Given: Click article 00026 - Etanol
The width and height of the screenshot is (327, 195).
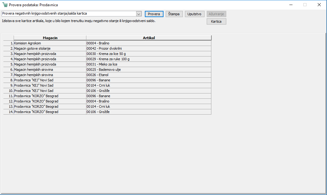Looking at the screenshot, I should point(149,75).
